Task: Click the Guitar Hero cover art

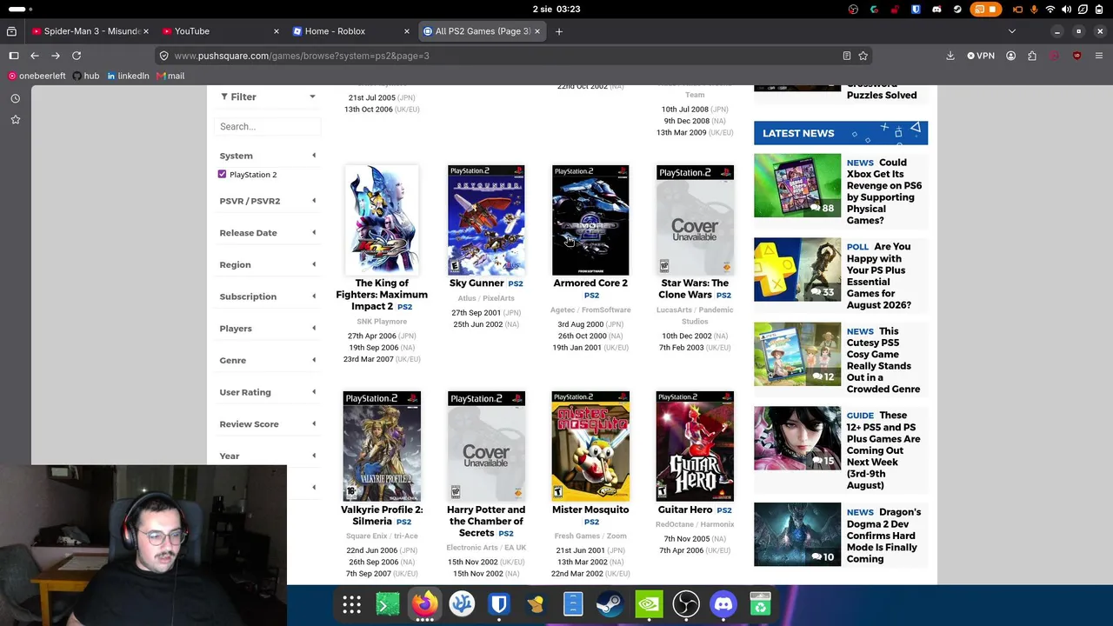Action: [695, 446]
